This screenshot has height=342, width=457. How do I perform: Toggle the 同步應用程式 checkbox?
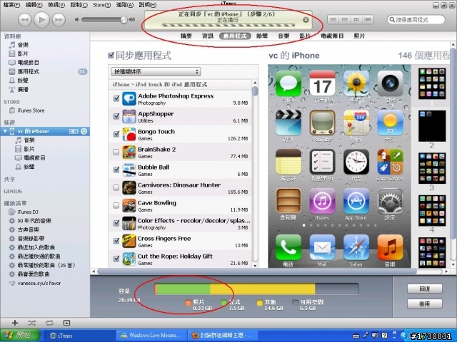(x=111, y=56)
